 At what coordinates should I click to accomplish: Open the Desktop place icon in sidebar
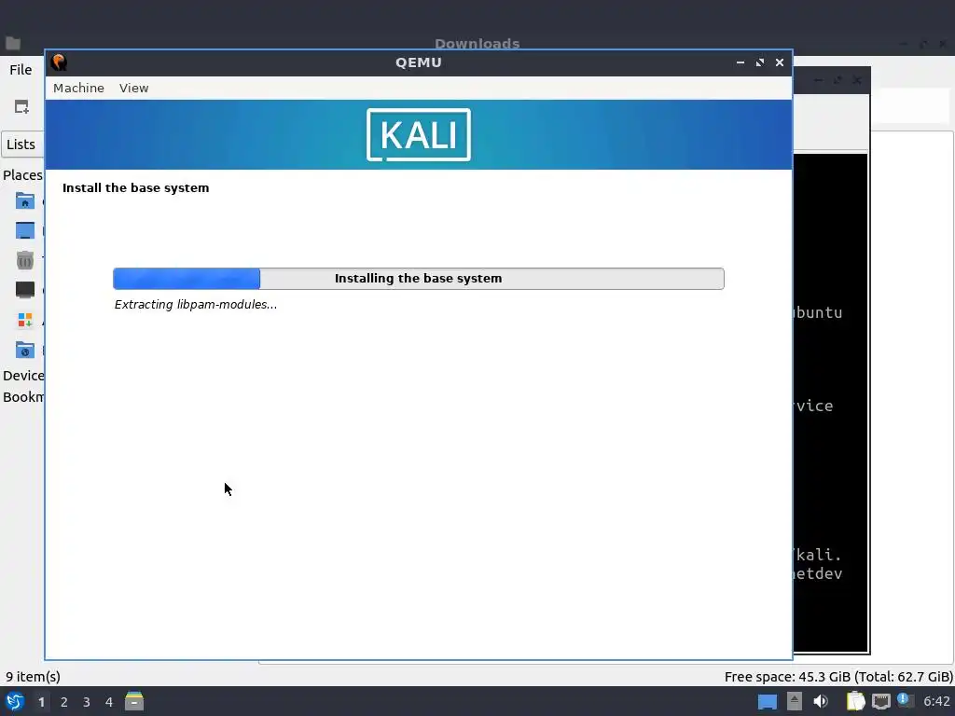coord(25,230)
